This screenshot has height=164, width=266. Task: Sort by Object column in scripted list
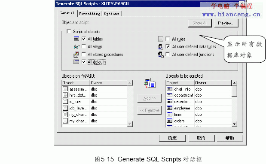point(180,83)
